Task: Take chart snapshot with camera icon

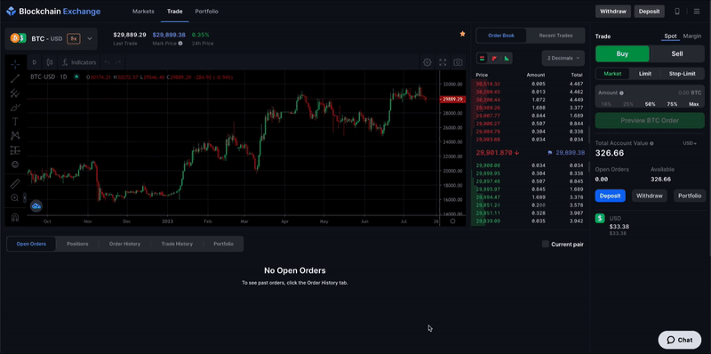Action: point(458,62)
